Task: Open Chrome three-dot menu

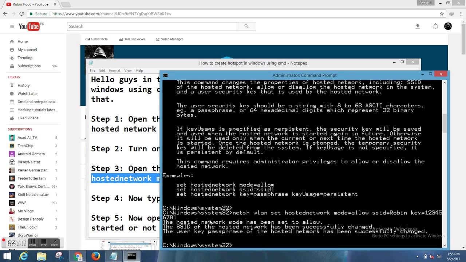Action: 461,14
